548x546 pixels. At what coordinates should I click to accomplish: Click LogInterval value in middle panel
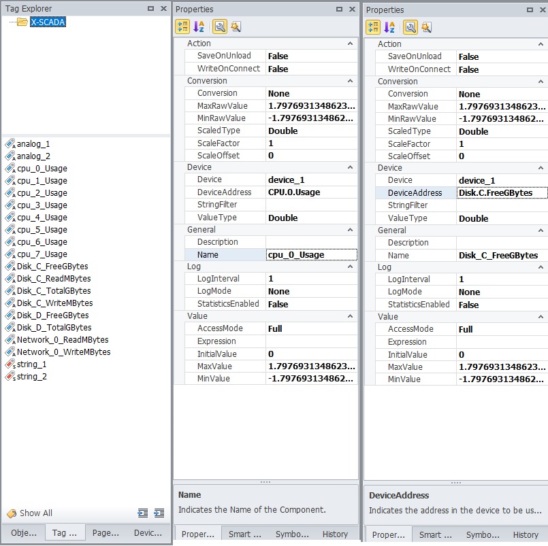point(311,279)
